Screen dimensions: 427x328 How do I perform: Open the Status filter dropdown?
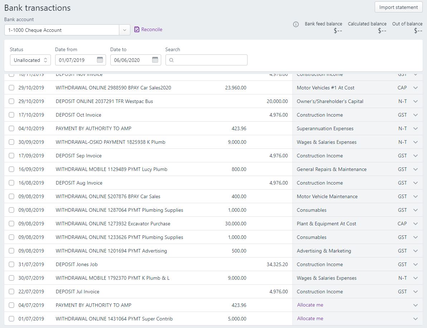pyautogui.click(x=30, y=60)
